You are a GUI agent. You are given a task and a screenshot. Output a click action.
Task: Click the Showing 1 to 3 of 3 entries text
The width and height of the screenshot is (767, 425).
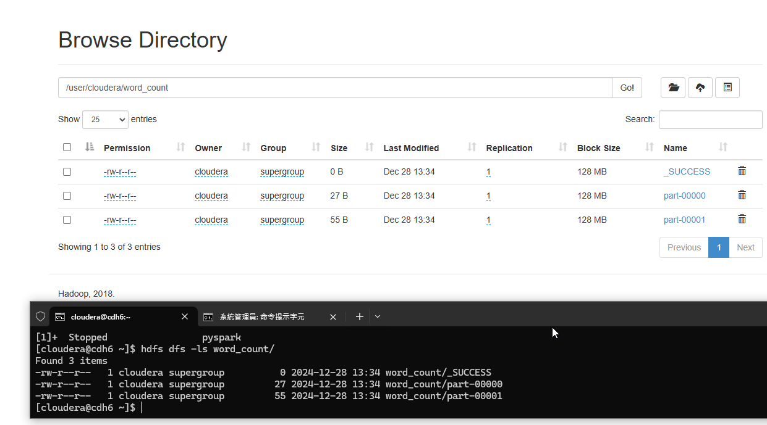click(109, 247)
